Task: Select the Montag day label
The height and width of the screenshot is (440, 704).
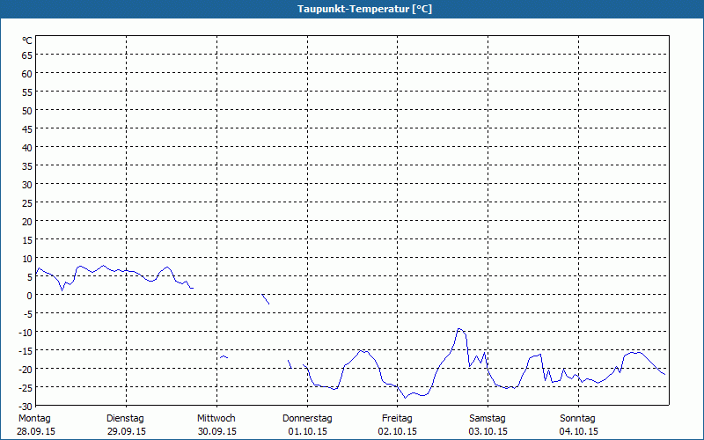Action: coord(34,418)
